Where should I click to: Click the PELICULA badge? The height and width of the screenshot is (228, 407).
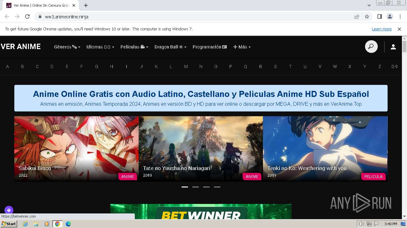click(x=373, y=176)
